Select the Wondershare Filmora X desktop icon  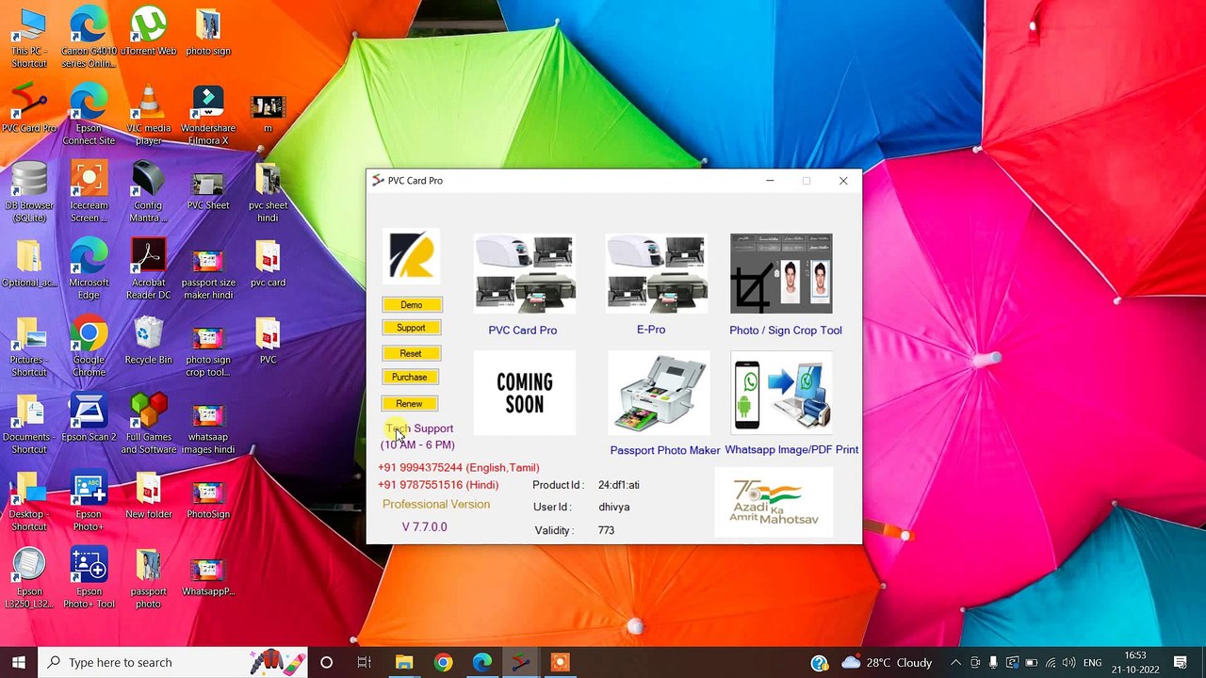coord(208,116)
